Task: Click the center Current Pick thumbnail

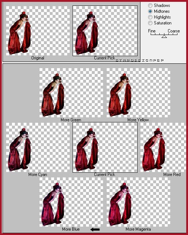Action: [x=105, y=147]
